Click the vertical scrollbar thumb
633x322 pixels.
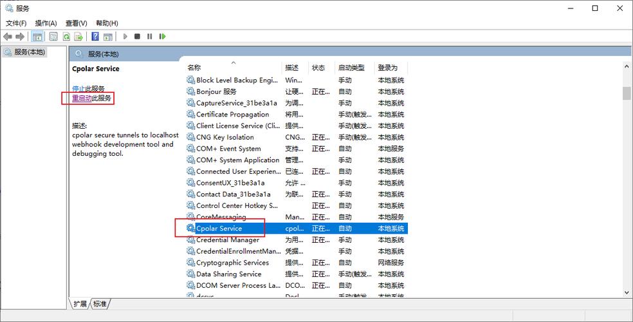pyautogui.click(x=627, y=93)
